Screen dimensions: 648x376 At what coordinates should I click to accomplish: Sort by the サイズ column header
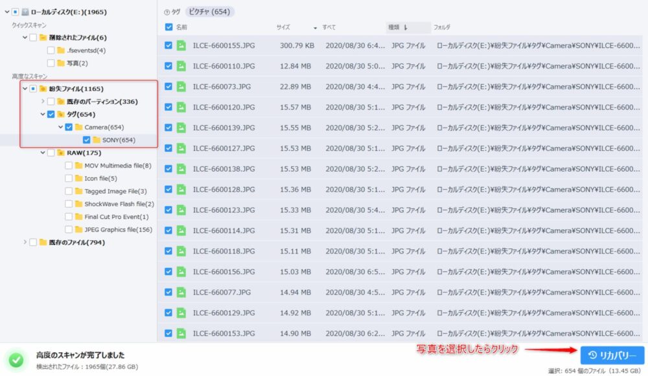tap(283, 27)
